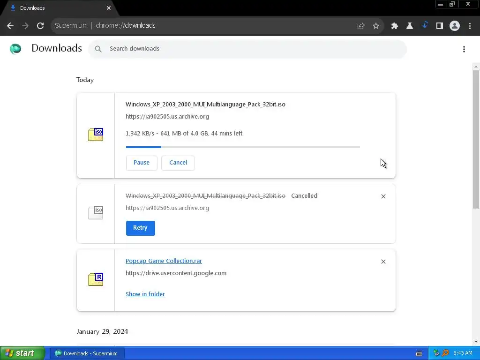Click the January 29, 2024 date heading
Viewport: 480px width, 360px height.
(102, 331)
